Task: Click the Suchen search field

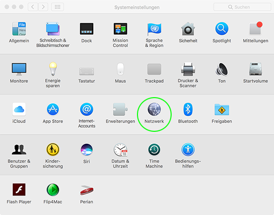Action: click(242, 7)
